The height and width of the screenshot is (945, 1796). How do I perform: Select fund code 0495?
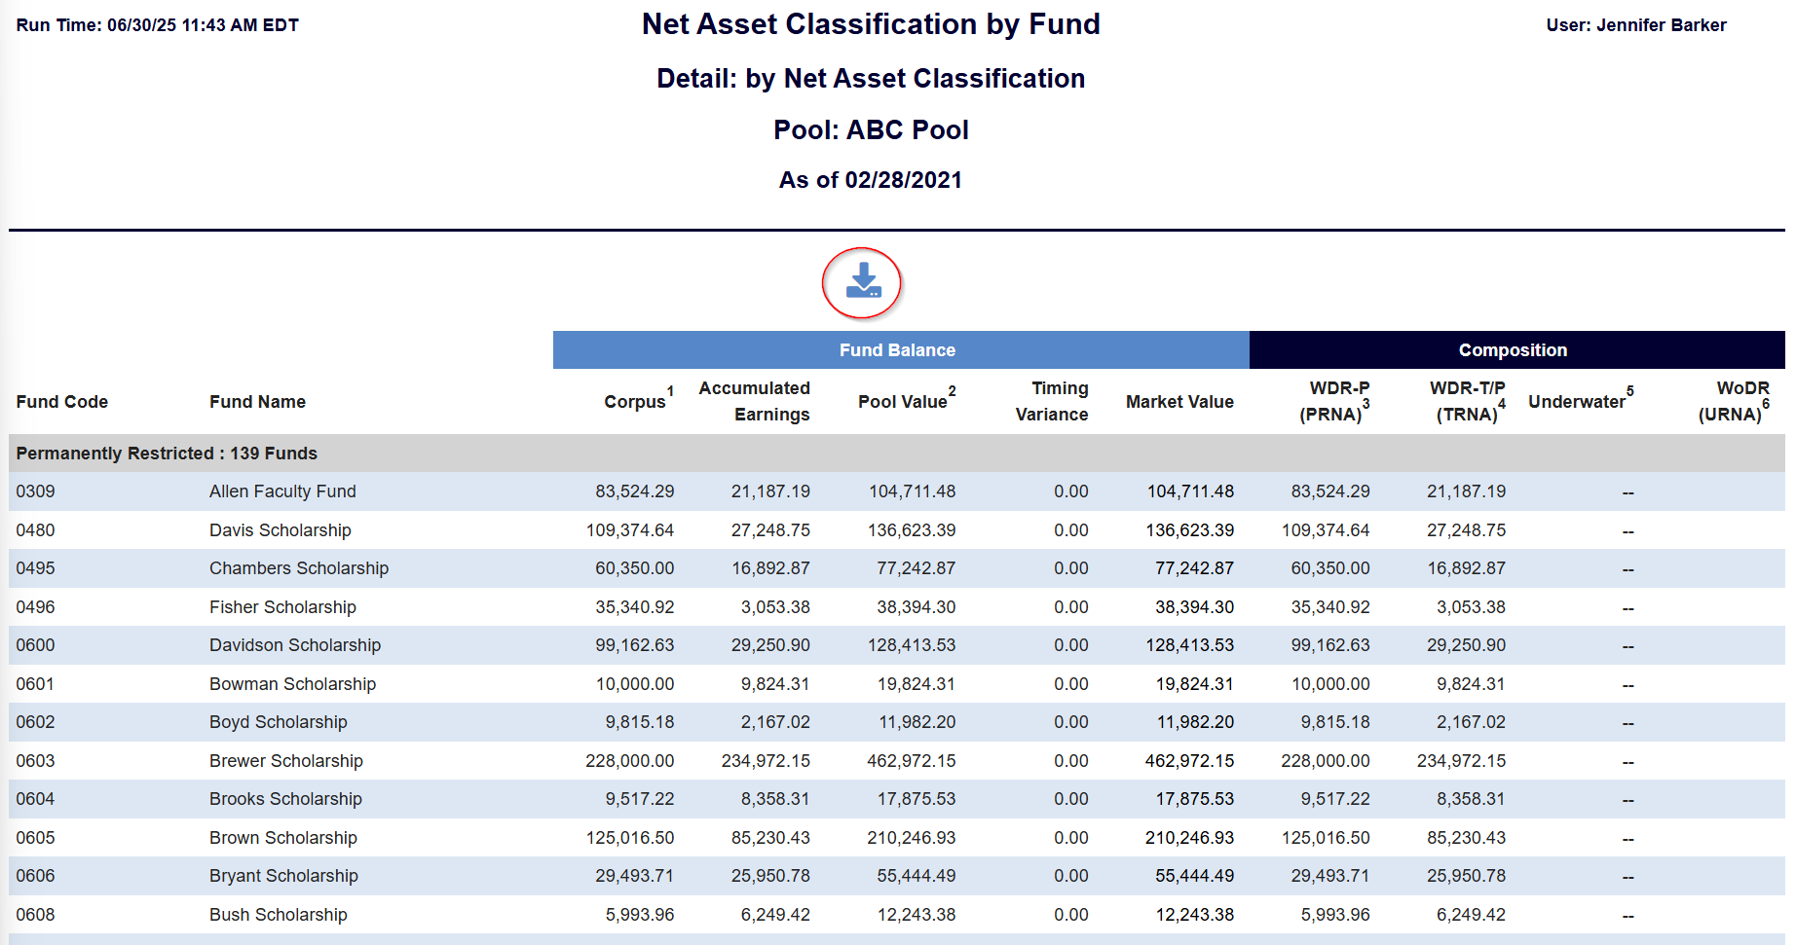click(x=35, y=568)
